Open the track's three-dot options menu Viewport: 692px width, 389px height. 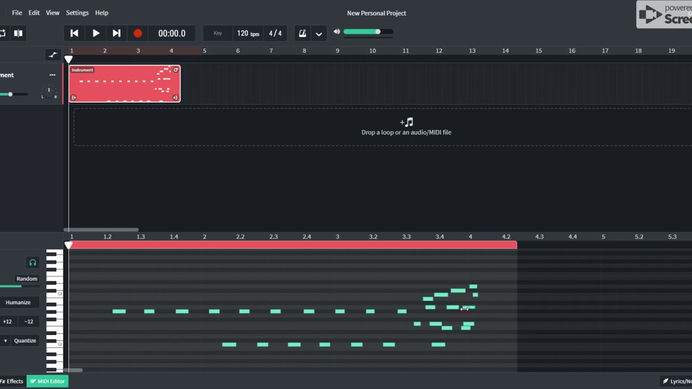click(x=52, y=75)
